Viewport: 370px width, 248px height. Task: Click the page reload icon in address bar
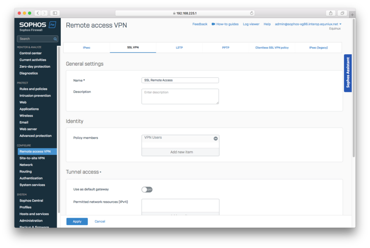click(x=252, y=13)
